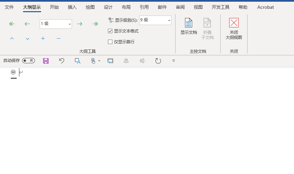The width and height of the screenshot is (294, 174).
Task: Select the 大纲显示 tab
Action: [x=32, y=7]
